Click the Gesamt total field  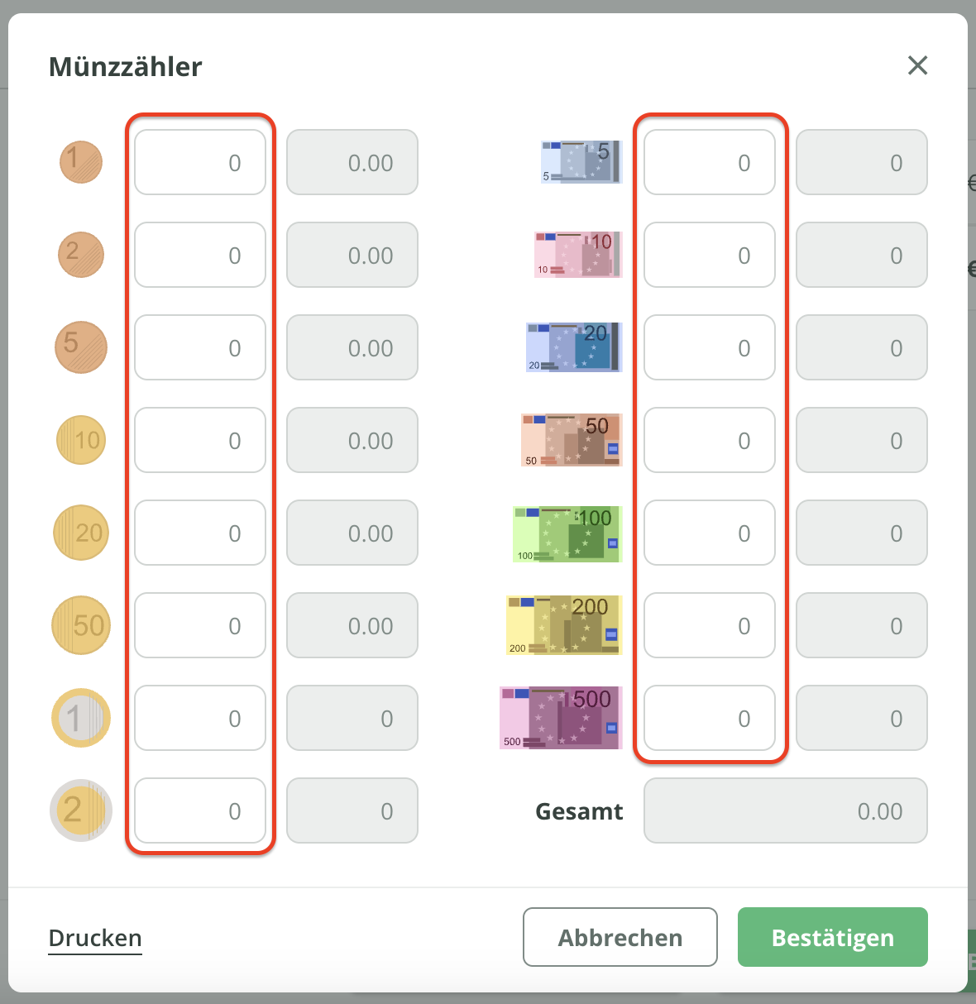coord(785,810)
